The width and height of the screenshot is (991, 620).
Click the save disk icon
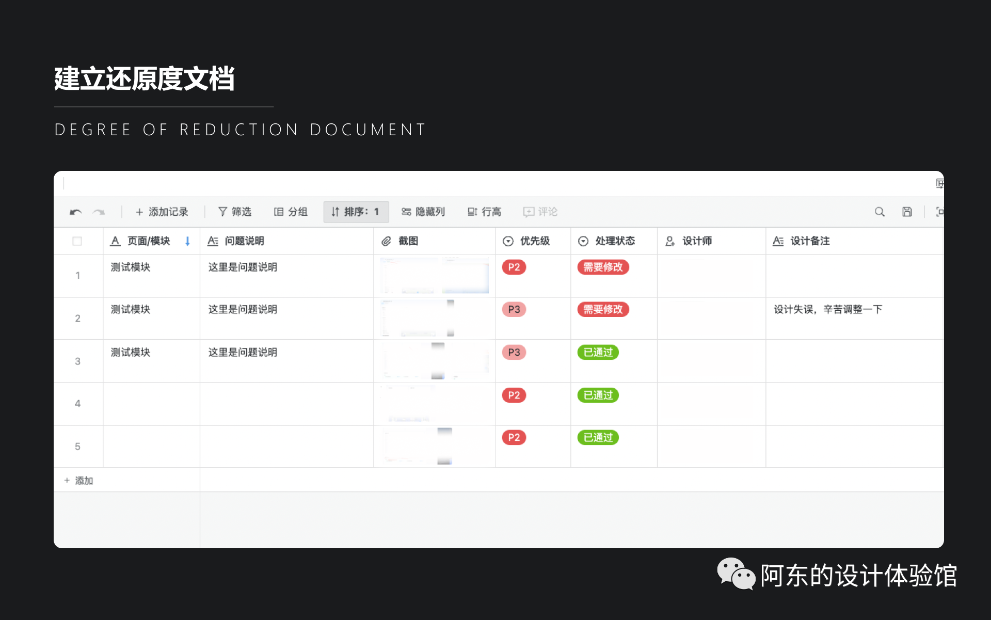click(907, 212)
